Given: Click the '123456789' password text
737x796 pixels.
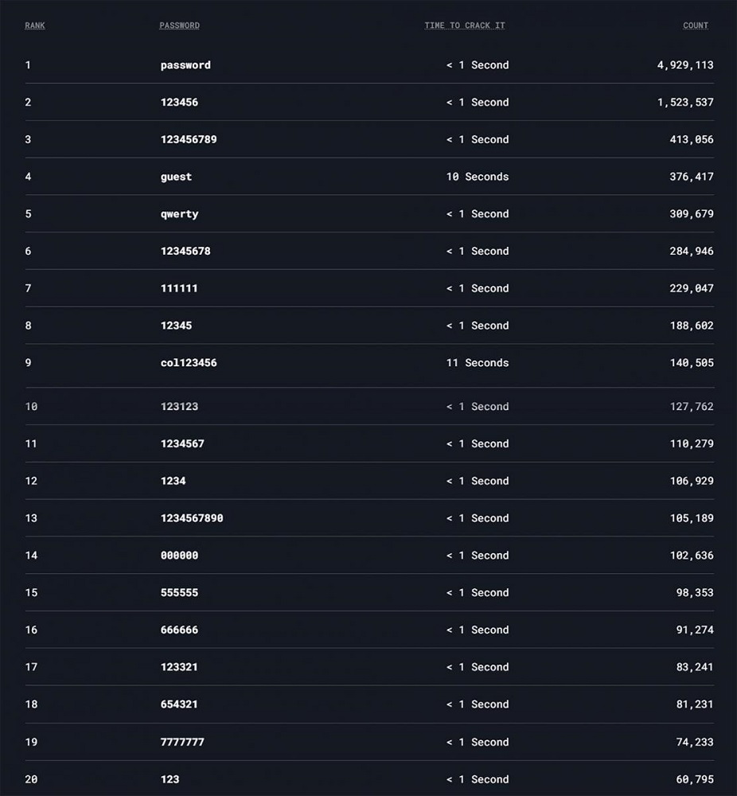Looking at the screenshot, I should 189,139.
